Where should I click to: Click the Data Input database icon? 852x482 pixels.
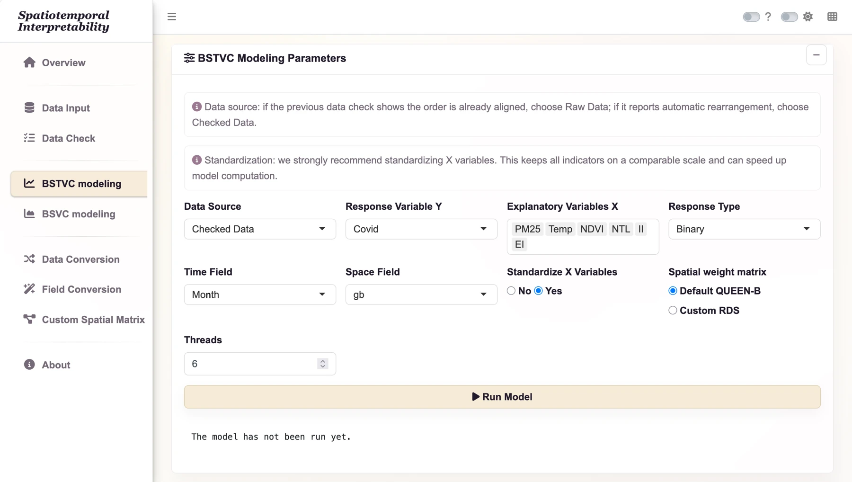pyautogui.click(x=29, y=107)
